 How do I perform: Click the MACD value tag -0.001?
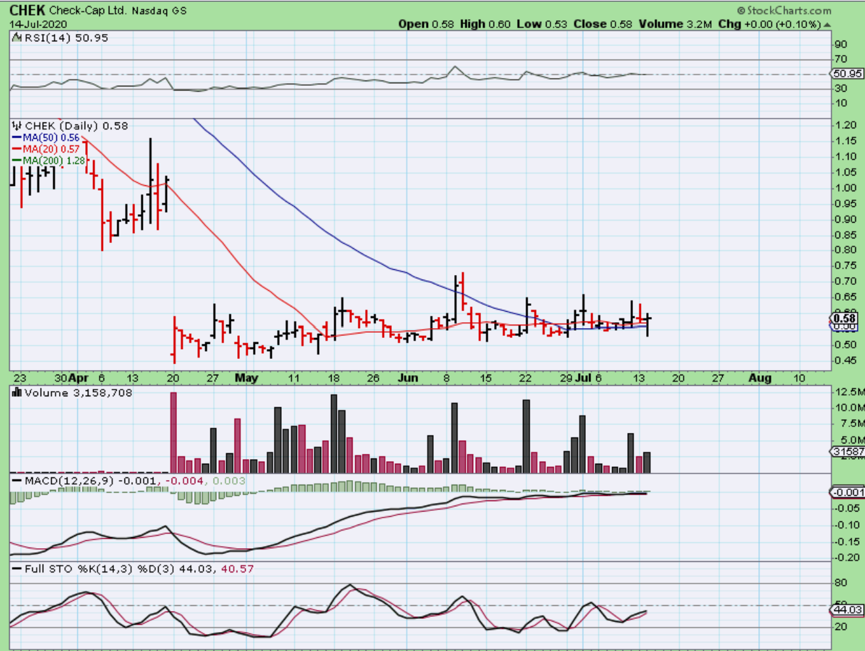848,493
